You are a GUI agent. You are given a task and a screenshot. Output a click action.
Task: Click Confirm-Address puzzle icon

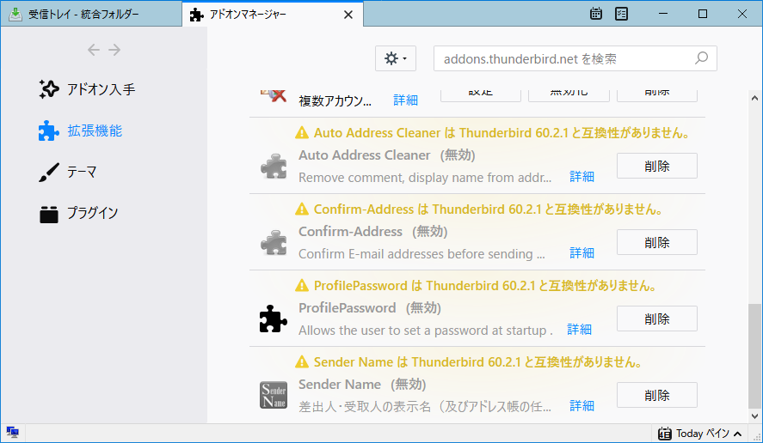274,243
